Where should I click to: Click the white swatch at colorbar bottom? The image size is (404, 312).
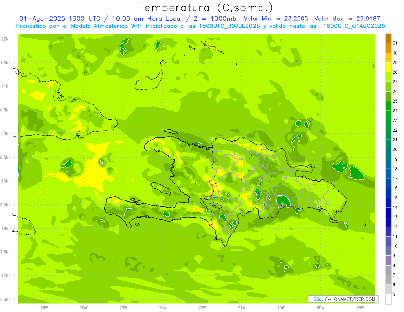coord(388,299)
